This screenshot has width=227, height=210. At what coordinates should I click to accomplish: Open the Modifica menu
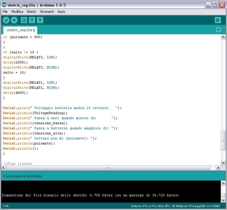pyautogui.click(x=17, y=12)
